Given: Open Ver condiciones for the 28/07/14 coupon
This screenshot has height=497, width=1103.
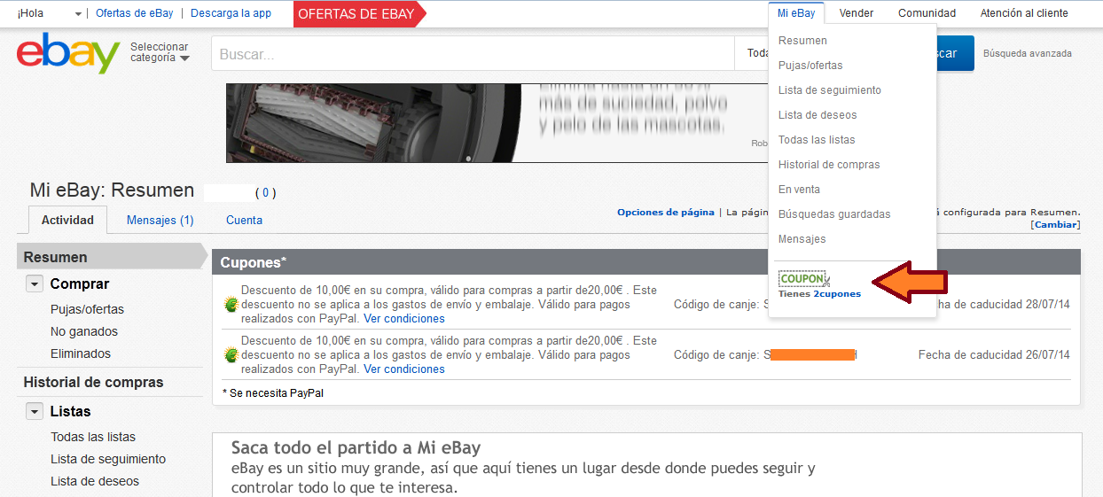Looking at the screenshot, I should click(x=404, y=318).
